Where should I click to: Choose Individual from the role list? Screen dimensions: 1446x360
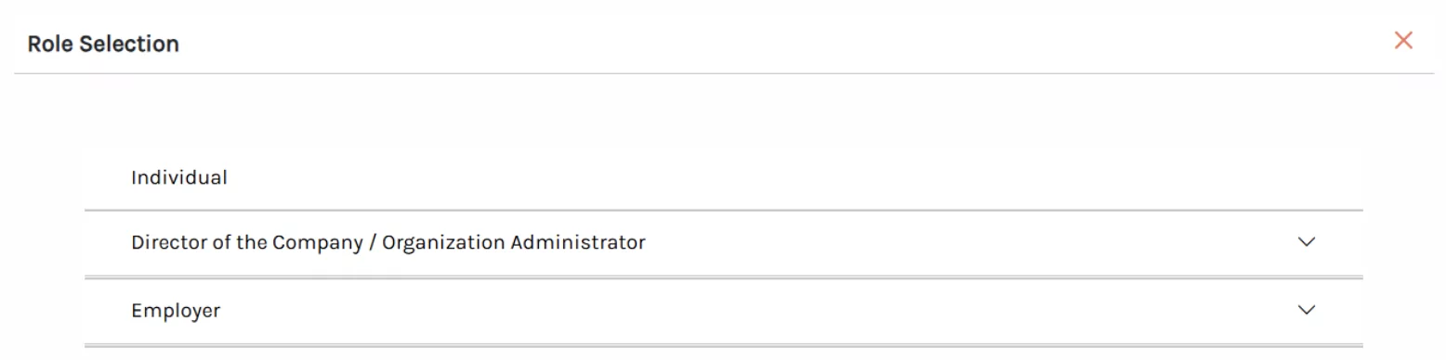[723, 177]
